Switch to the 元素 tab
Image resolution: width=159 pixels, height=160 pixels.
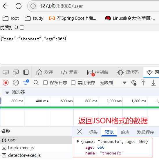[x=69, y=72]
